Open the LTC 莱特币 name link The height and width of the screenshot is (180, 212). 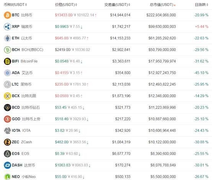click(22, 84)
